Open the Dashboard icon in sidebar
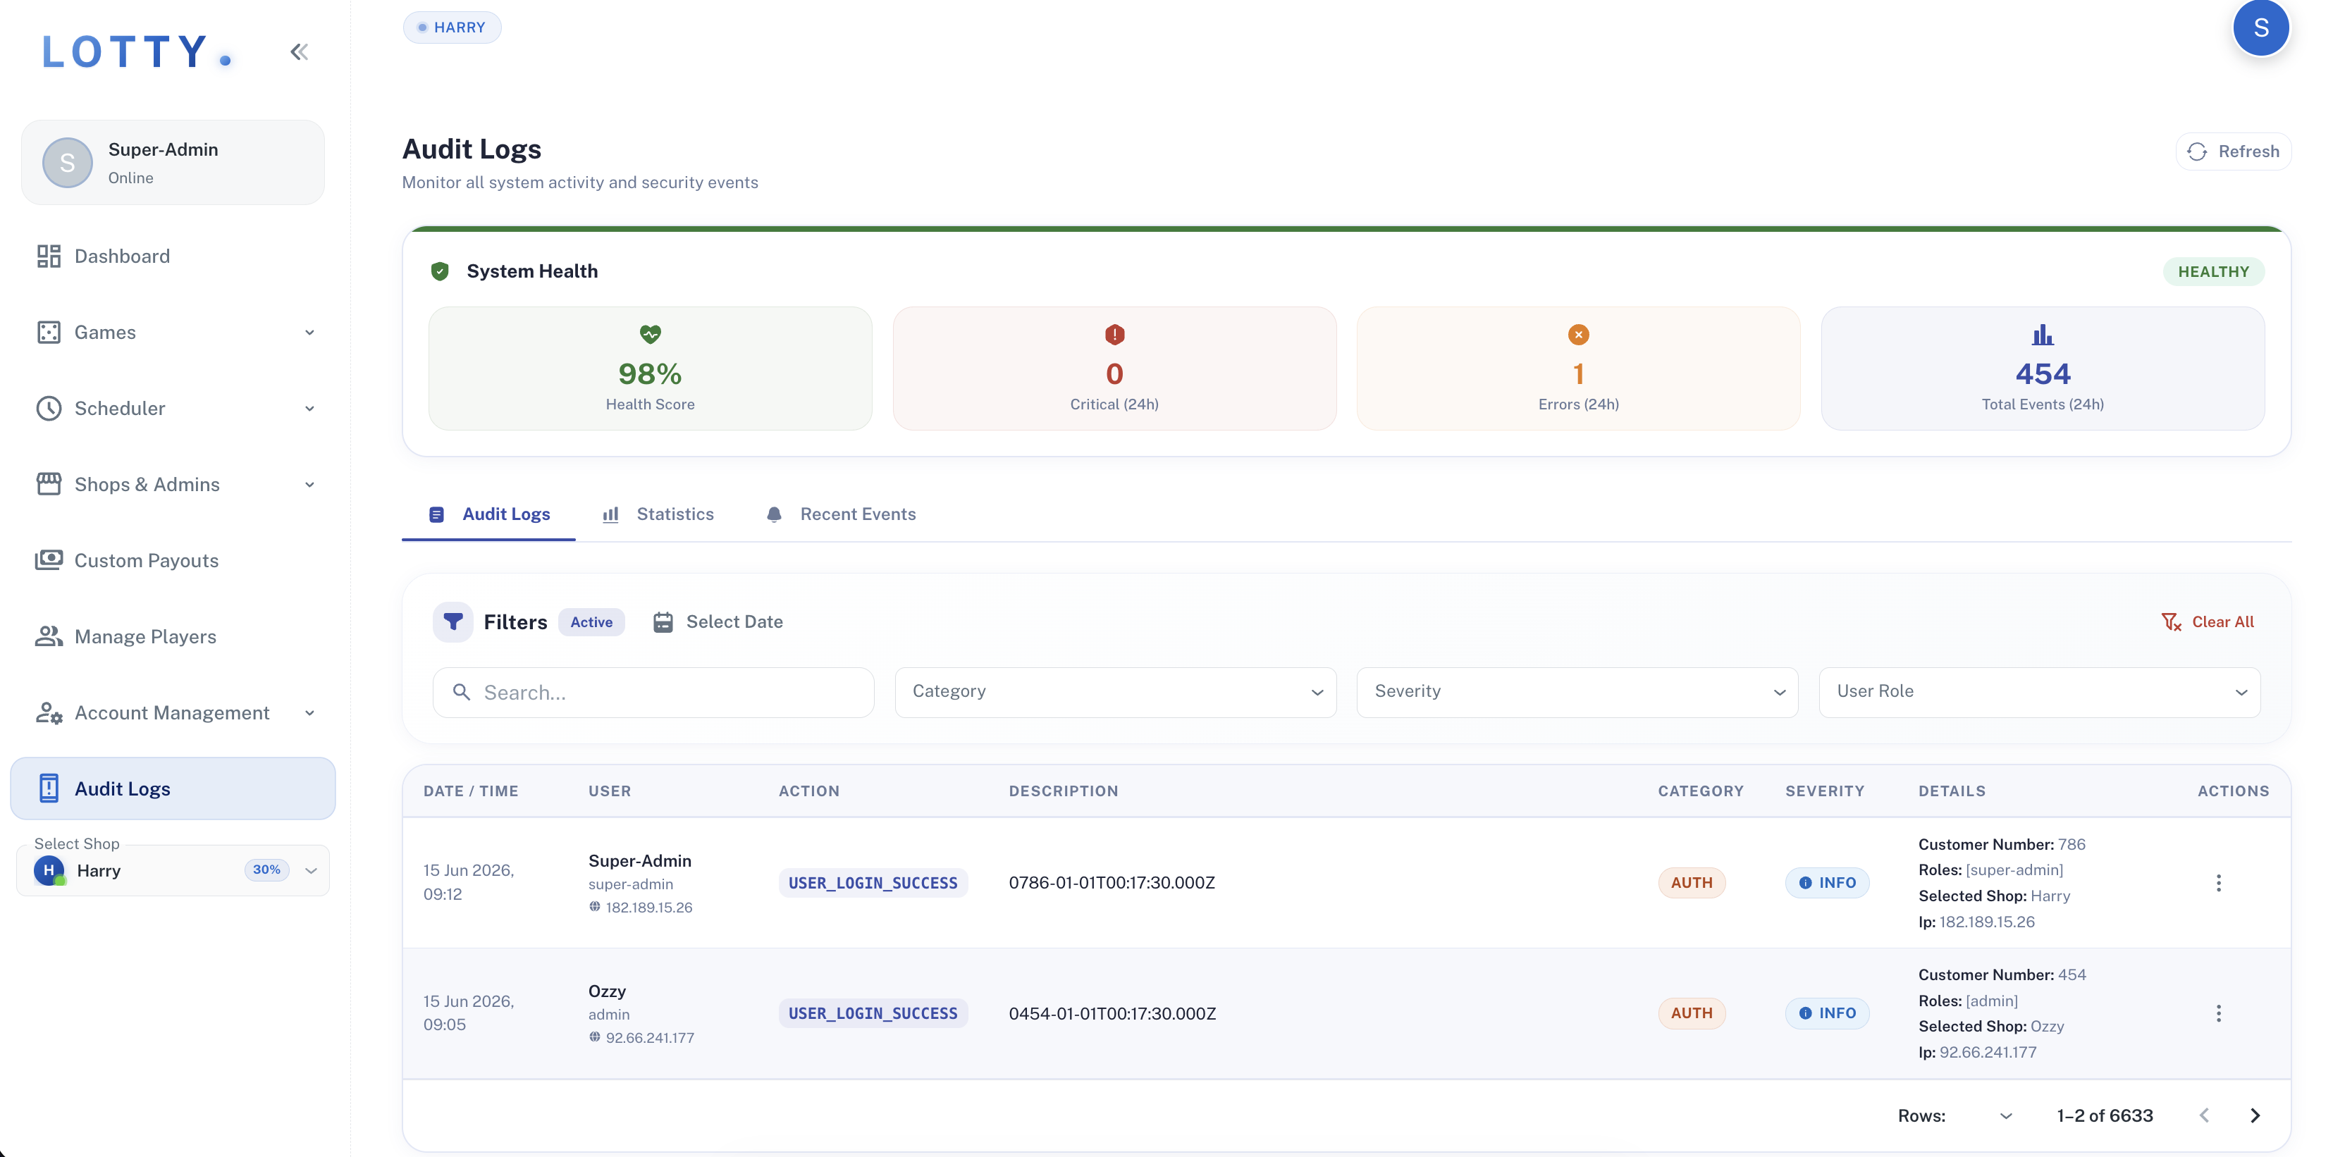This screenshot has width=2333, height=1157. click(x=49, y=256)
